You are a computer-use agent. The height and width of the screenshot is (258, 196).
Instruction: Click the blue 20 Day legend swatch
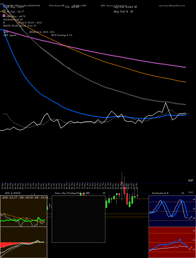tap(4, 7)
